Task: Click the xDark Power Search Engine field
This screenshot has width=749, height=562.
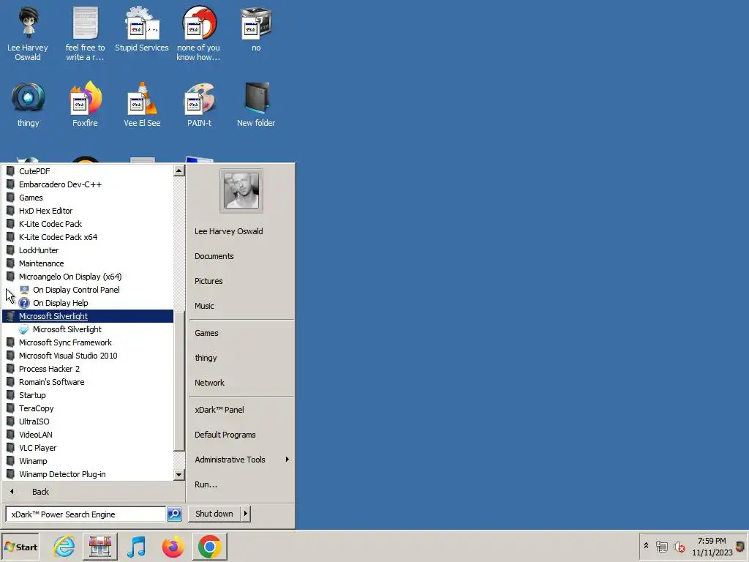Action: pyautogui.click(x=85, y=514)
